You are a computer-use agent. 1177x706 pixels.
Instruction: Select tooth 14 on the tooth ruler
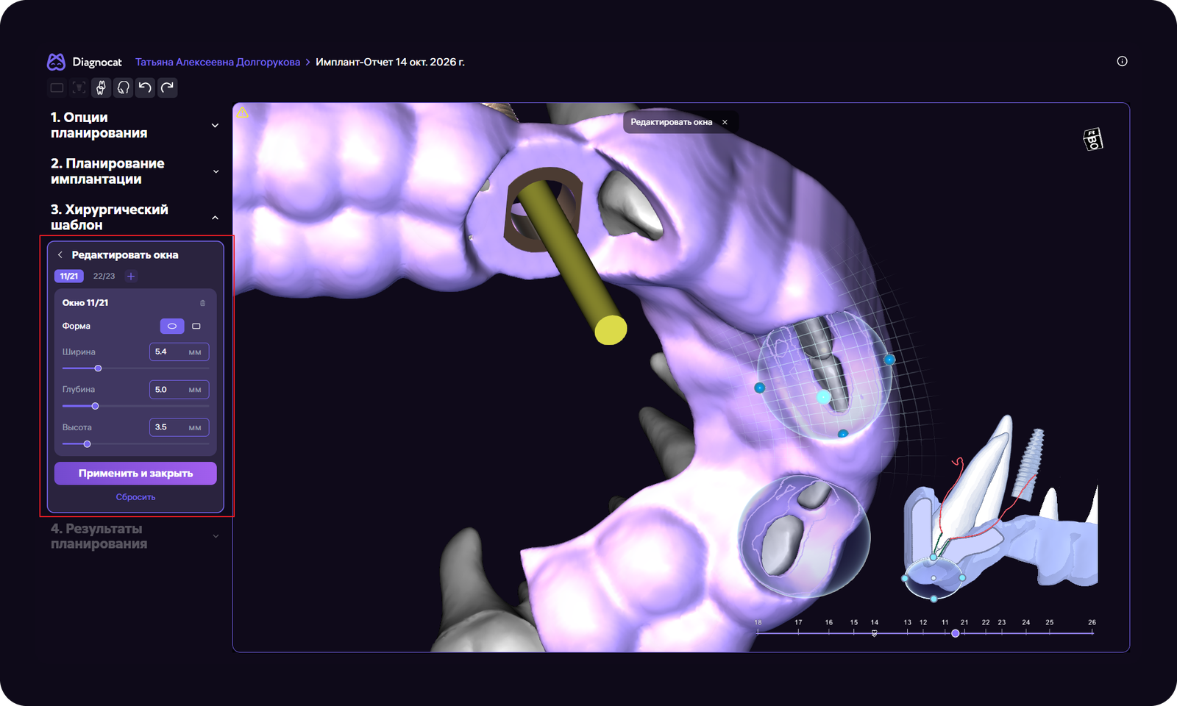(875, 623)
